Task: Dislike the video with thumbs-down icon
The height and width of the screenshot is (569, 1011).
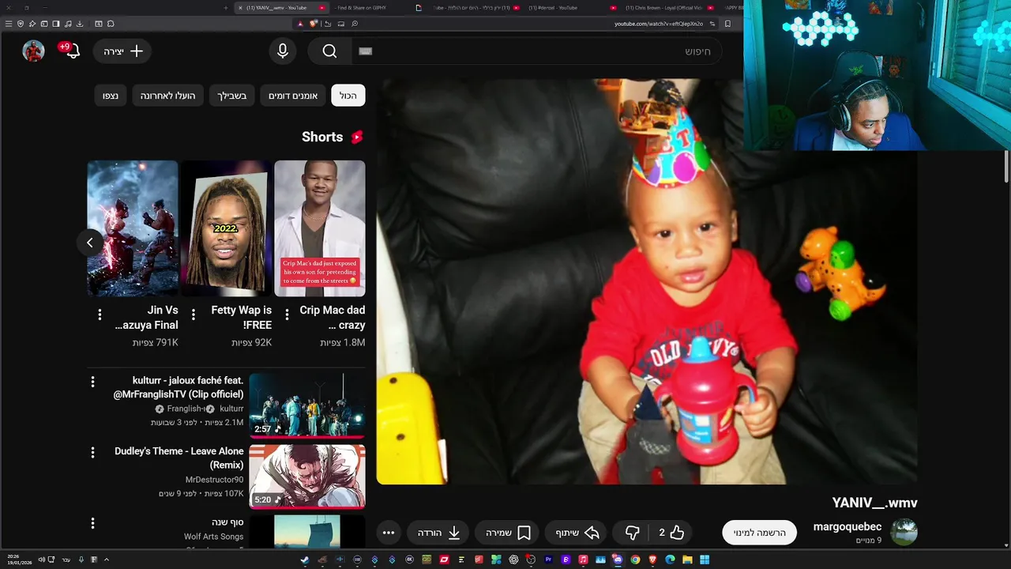Action: [633, 533]
